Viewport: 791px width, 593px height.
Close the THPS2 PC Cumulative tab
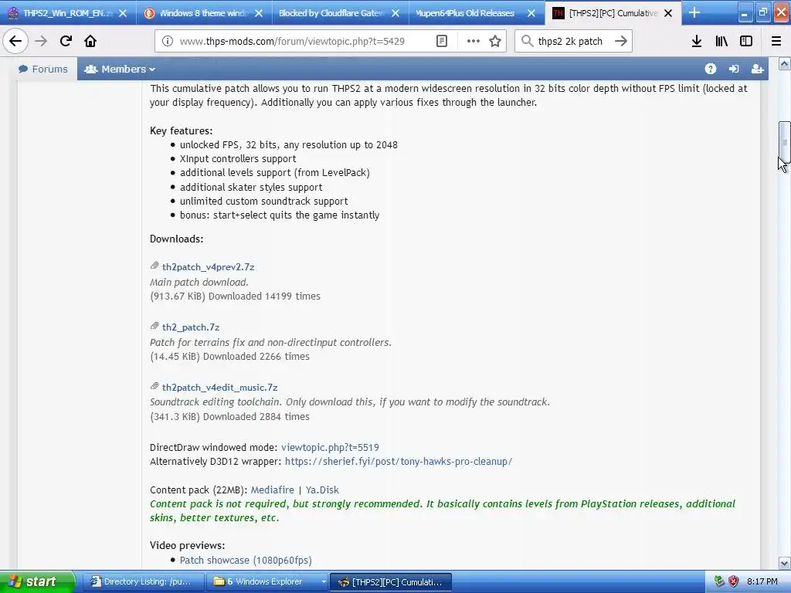pos(668,13)
